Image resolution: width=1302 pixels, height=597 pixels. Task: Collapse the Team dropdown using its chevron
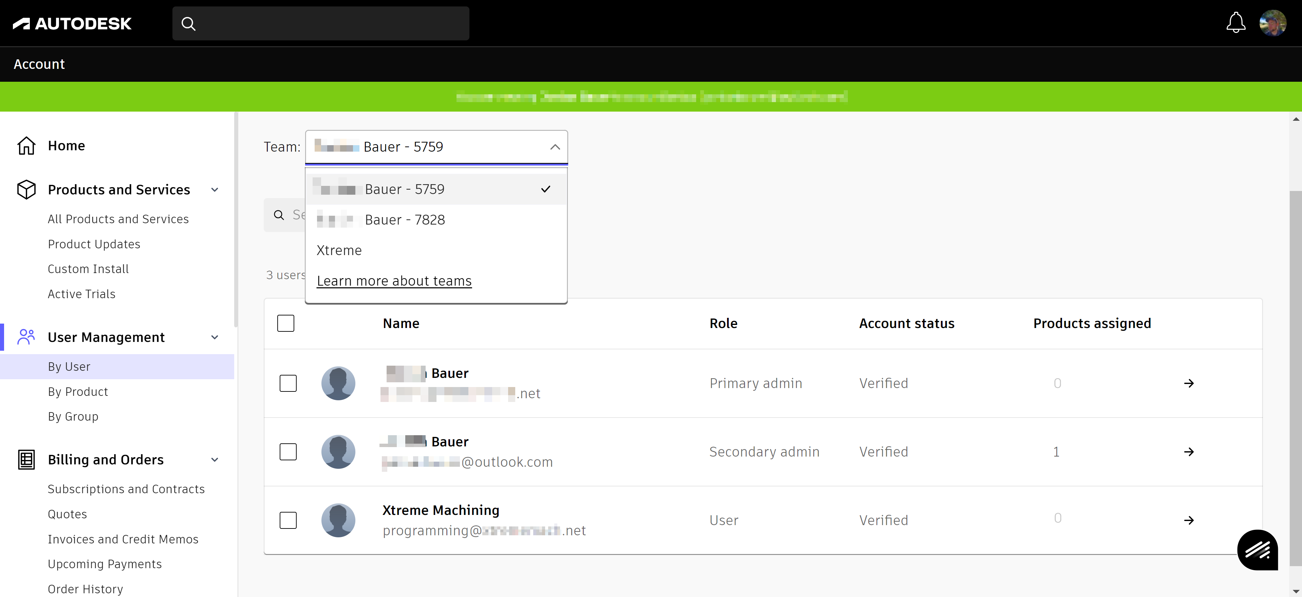point(555,147)
